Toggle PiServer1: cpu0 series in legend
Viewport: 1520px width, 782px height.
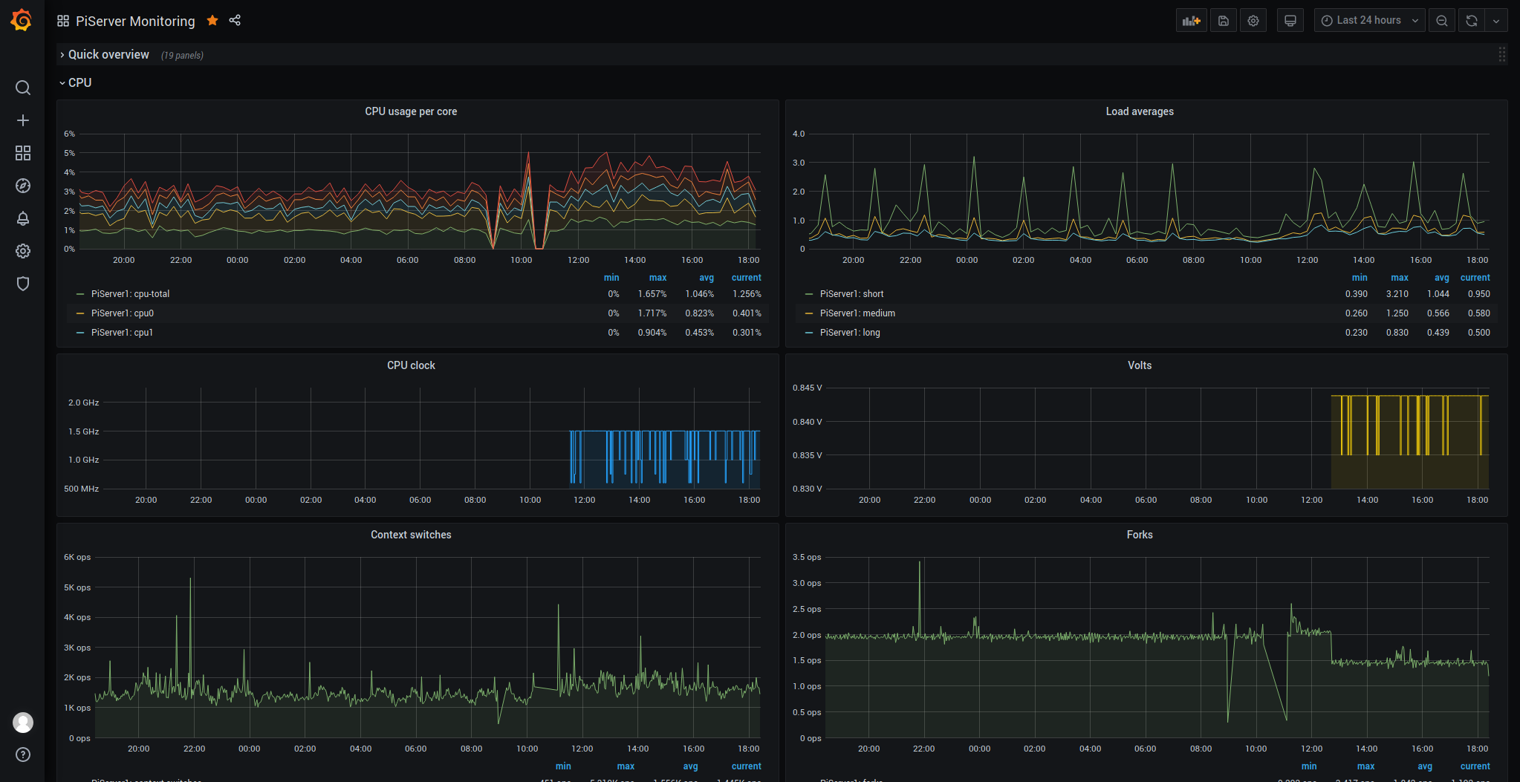123,313
